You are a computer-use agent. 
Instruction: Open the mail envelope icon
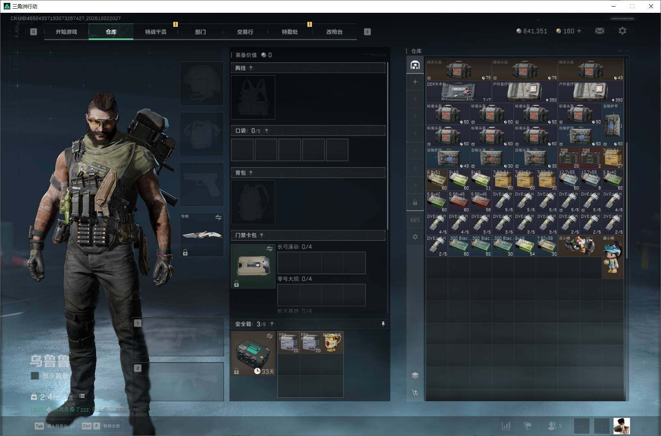pyautogui.click(x=600, y=31)
